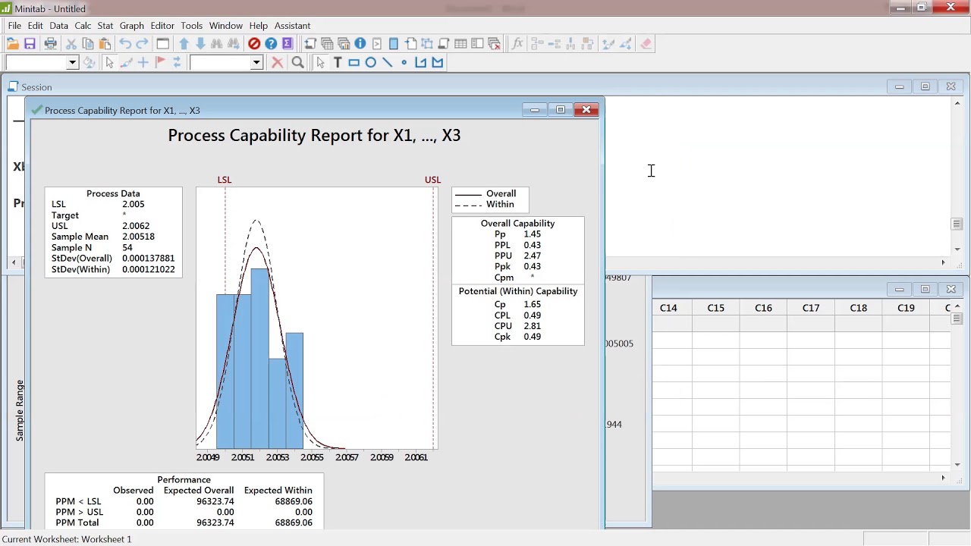Click the magnifier Zoom icon
The image size is (971, 546).
point(298,63)
